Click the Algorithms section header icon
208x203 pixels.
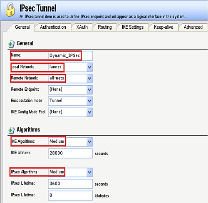pyautogui.click(x=11, y=130)
